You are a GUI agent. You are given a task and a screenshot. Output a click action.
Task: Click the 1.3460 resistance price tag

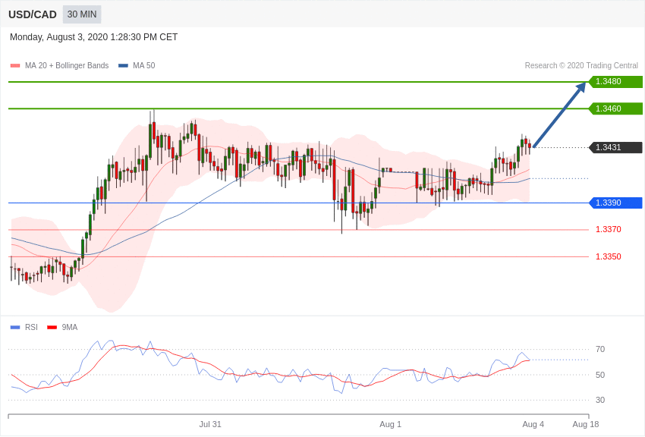coord(615,108)
